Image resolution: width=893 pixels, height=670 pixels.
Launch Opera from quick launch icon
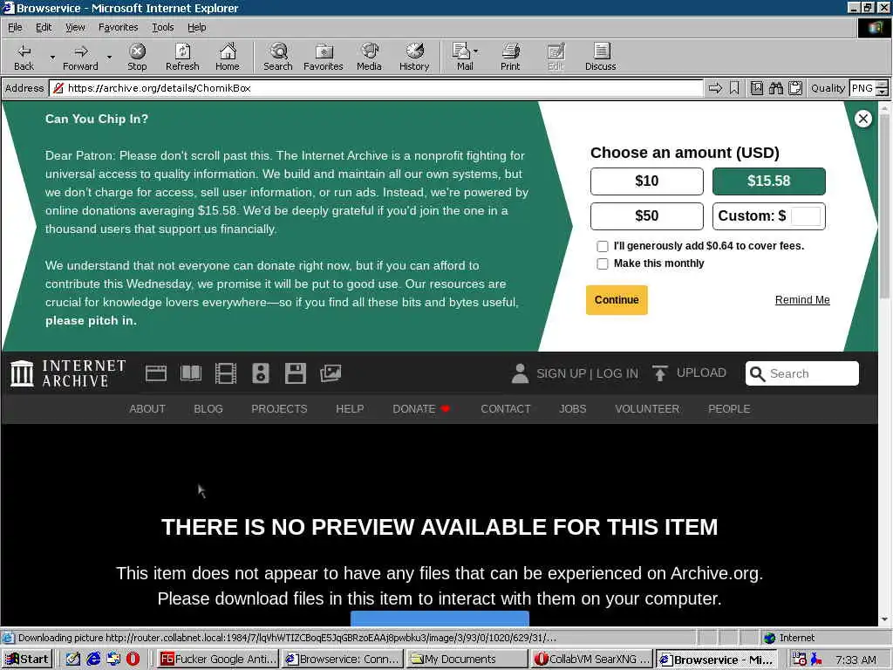133,660
